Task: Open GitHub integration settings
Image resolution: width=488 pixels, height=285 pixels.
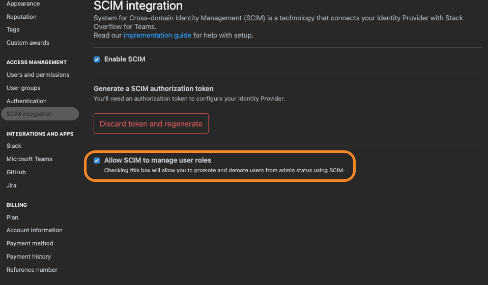Action: click(x=16, y=172)
